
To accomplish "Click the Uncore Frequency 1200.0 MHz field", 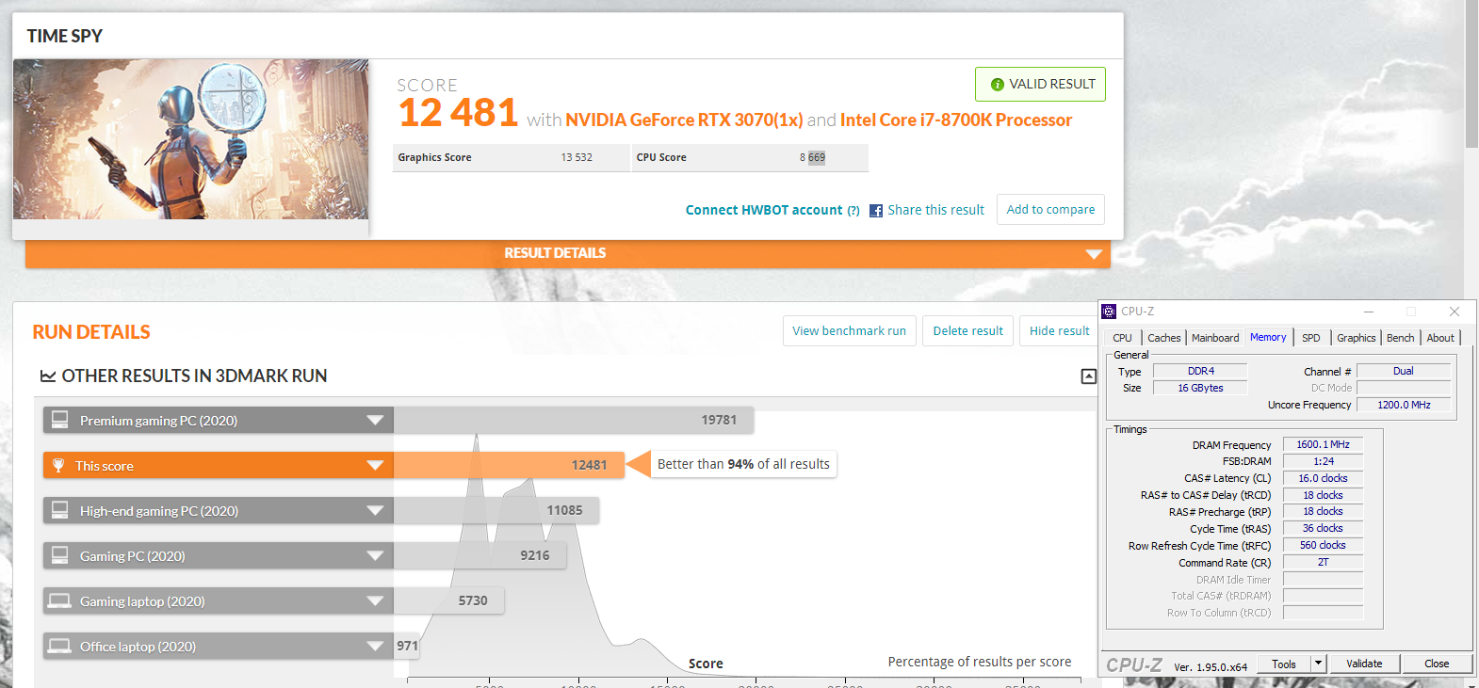I will tap(1404, 406).
